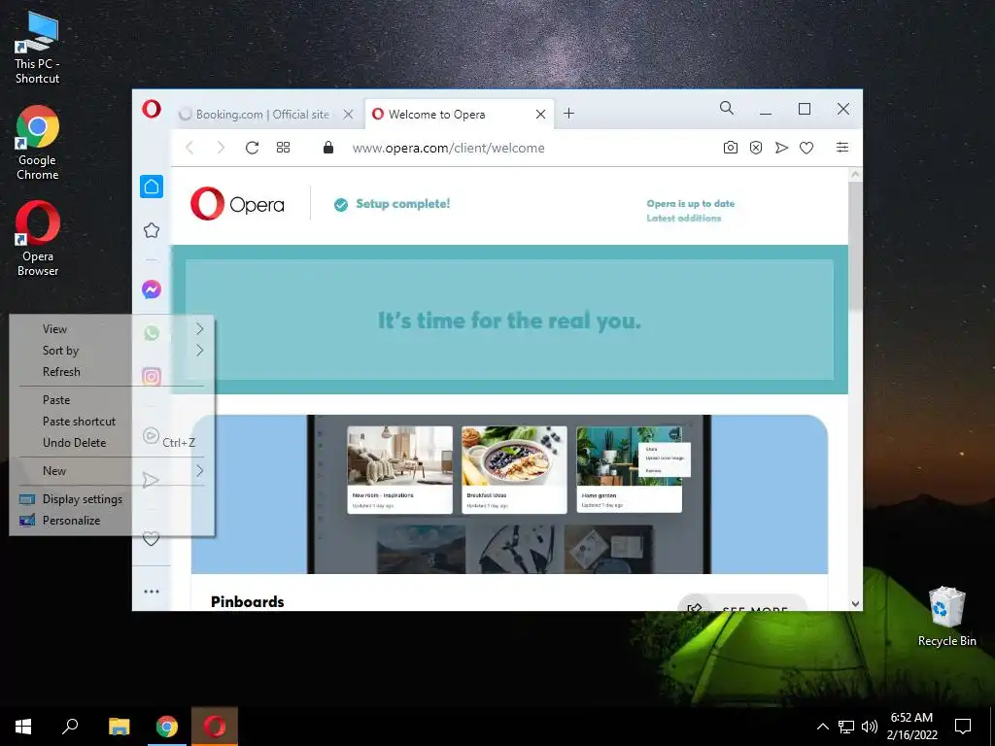Image resolution: width=995 pixels, height=746 pixels.
Task: Close the Booking.com tab
Action: (349, 115)
